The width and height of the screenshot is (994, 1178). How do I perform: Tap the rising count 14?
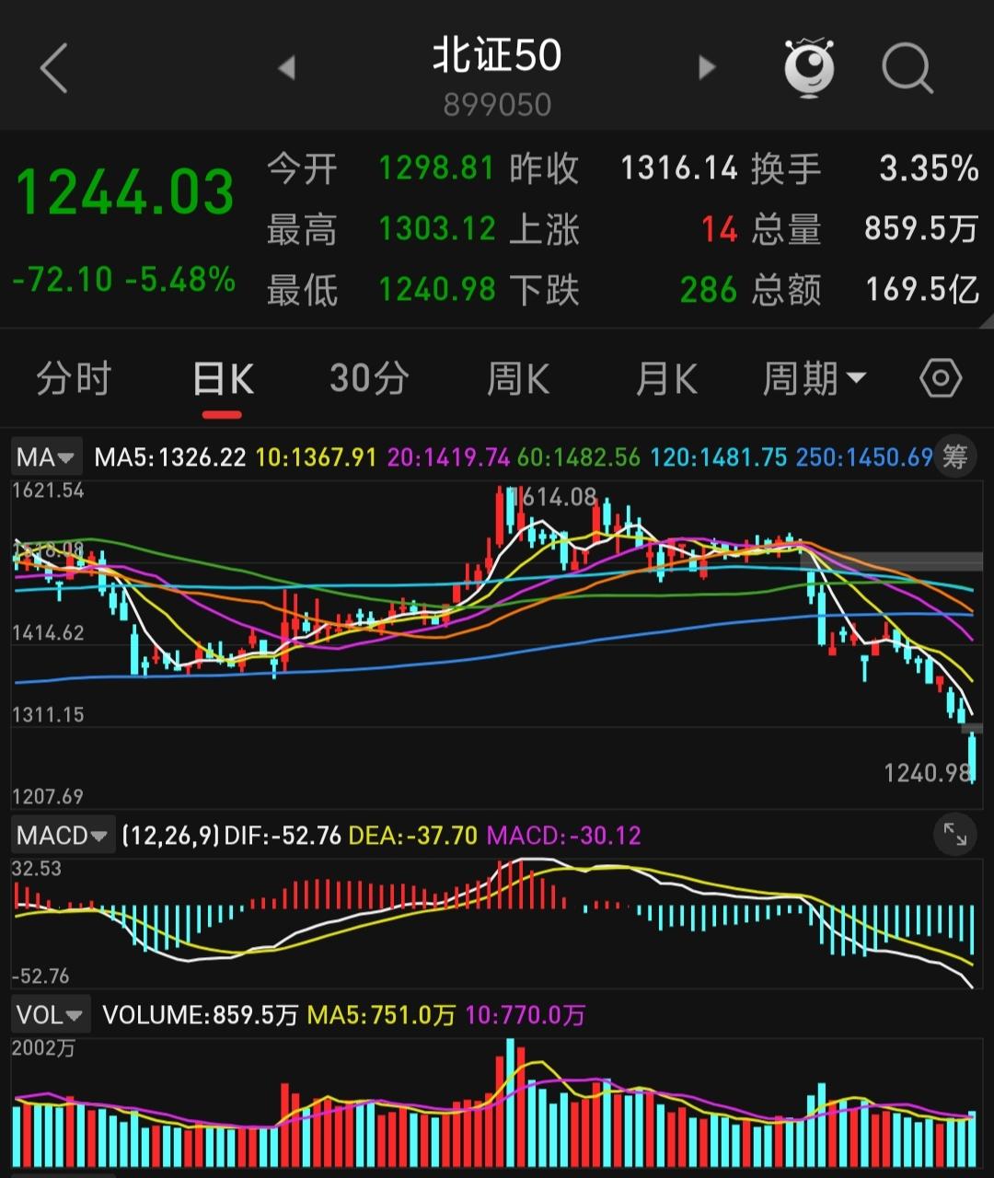click(x=720, y=229)
